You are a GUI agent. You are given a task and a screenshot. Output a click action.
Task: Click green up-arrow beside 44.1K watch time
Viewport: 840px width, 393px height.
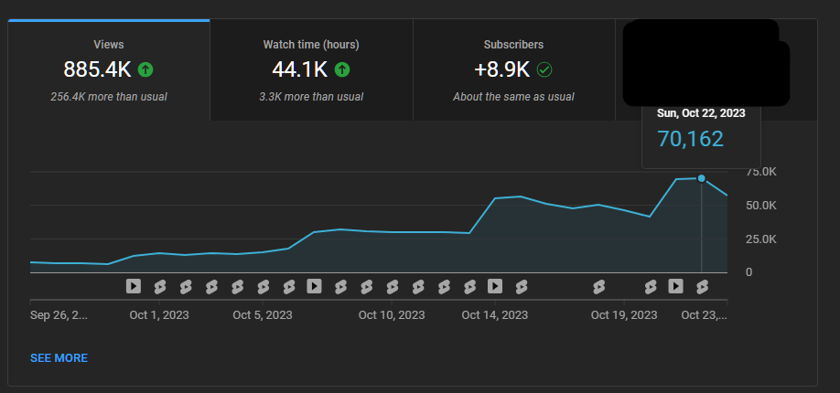pyautogui.click(x=342, y=69)
